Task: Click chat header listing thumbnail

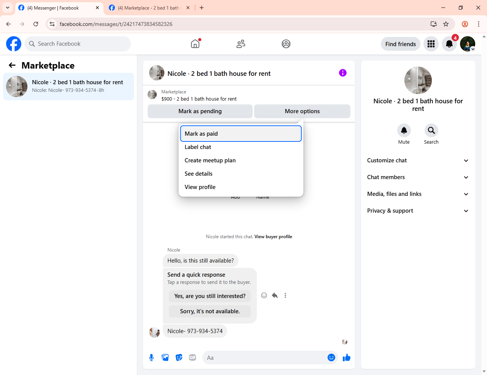Action: (157, 73)
